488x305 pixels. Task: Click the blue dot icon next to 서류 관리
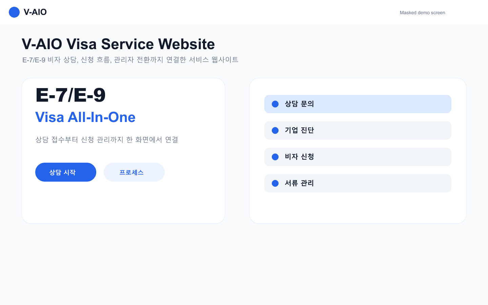275,183
